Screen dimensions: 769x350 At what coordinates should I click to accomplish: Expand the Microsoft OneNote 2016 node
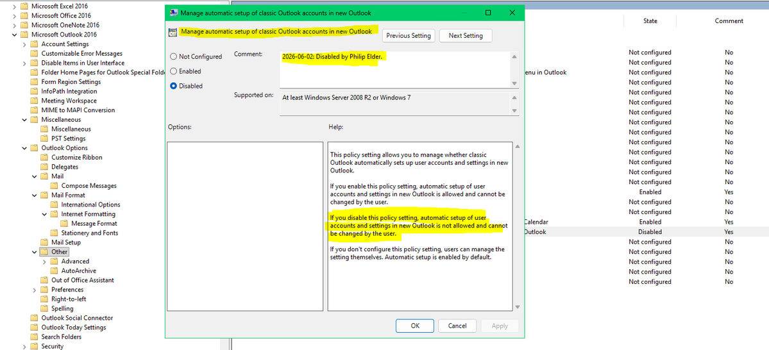point(14,25)
